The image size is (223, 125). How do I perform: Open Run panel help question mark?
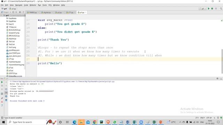2,106
